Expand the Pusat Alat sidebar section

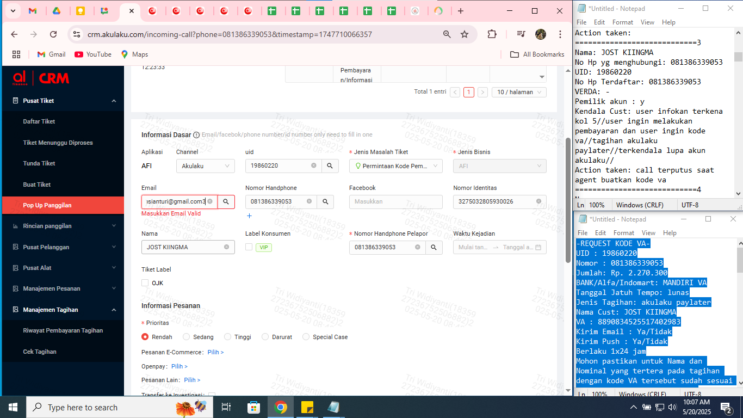click(x=63, y=268)
